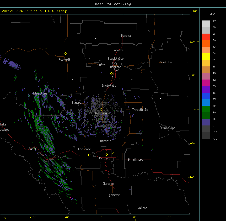Click the ThreeHills town label
Viewport: 226px width, 221px height.
tap(140, 110)
